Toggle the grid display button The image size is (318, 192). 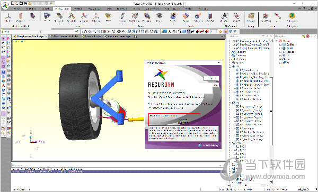[x=165, y=31]
